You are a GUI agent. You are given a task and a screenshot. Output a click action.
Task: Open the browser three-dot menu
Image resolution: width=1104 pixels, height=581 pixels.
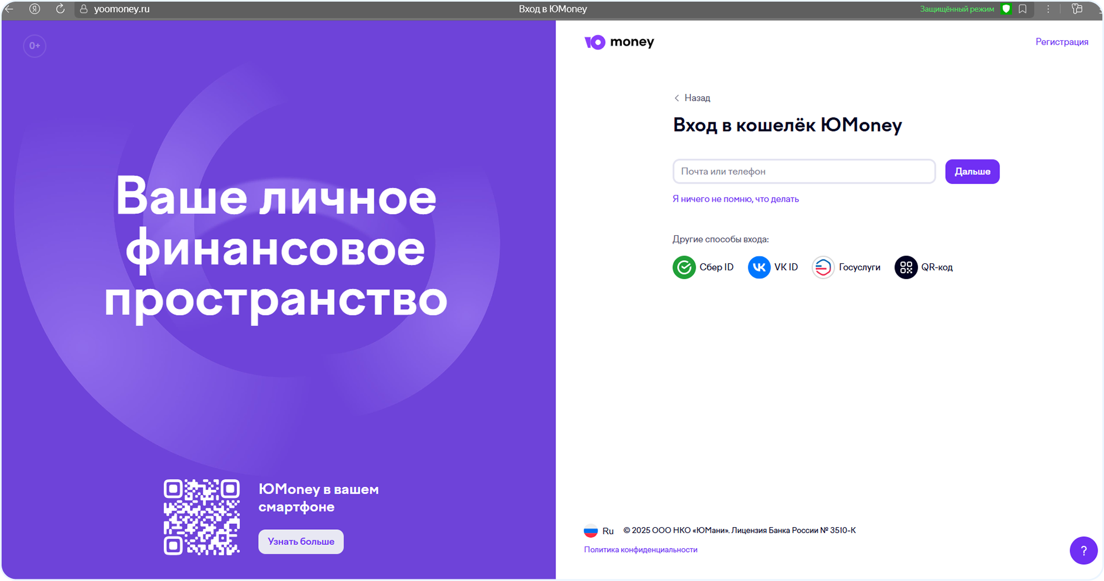point(1048,9)
